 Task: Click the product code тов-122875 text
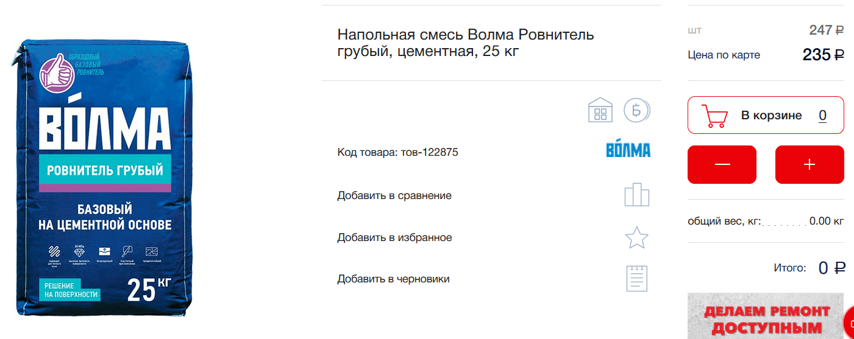coord(429,152)
